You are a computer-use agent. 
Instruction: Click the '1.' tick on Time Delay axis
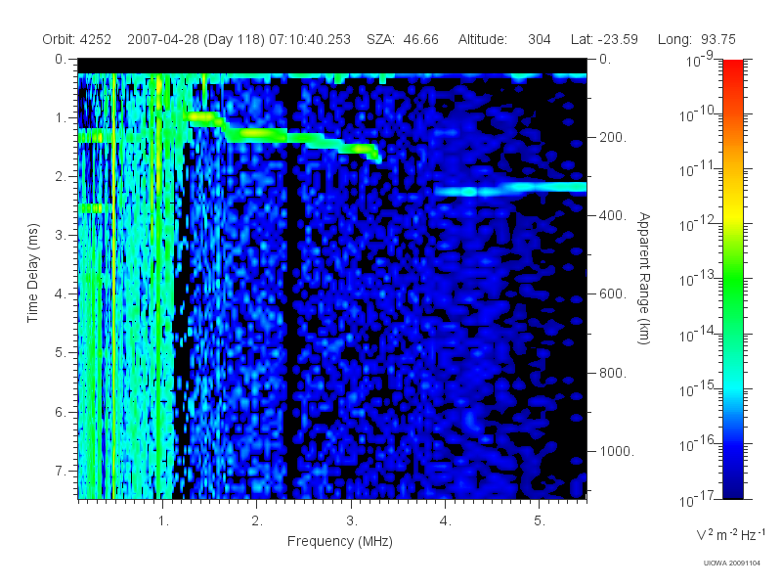pos(61,118)
